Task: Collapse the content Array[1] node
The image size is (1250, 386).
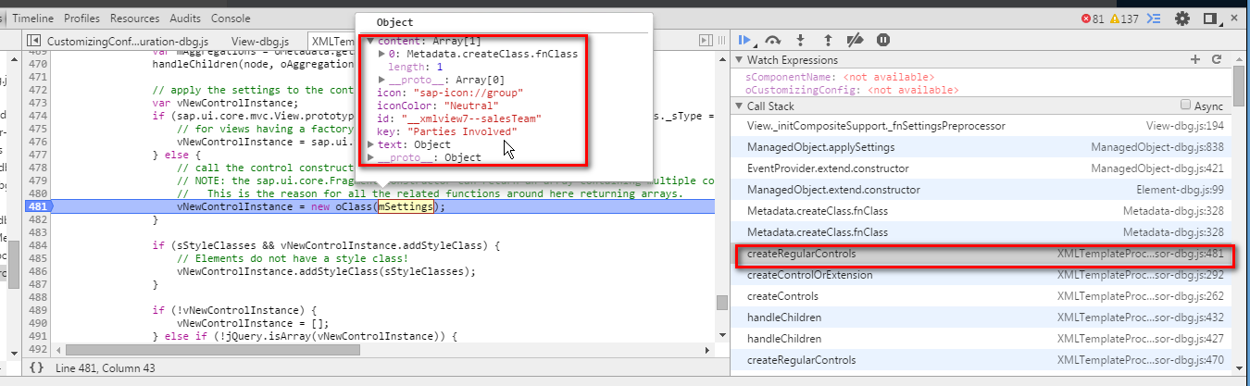Action: pos(371,42)
